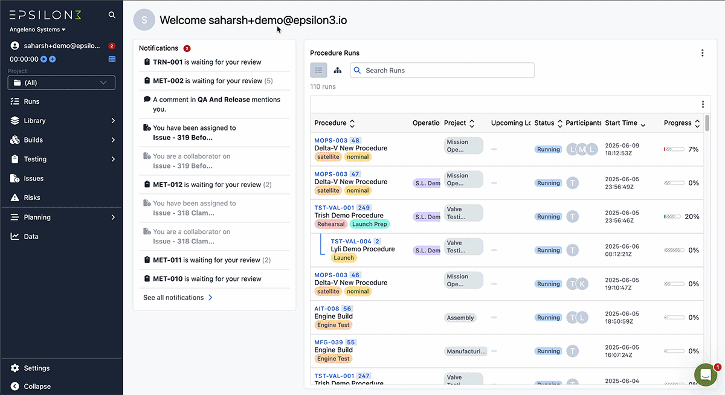Expand the Builds submenu chevron
This screenshot has height=395, width=725.
[x=113, y=140]
